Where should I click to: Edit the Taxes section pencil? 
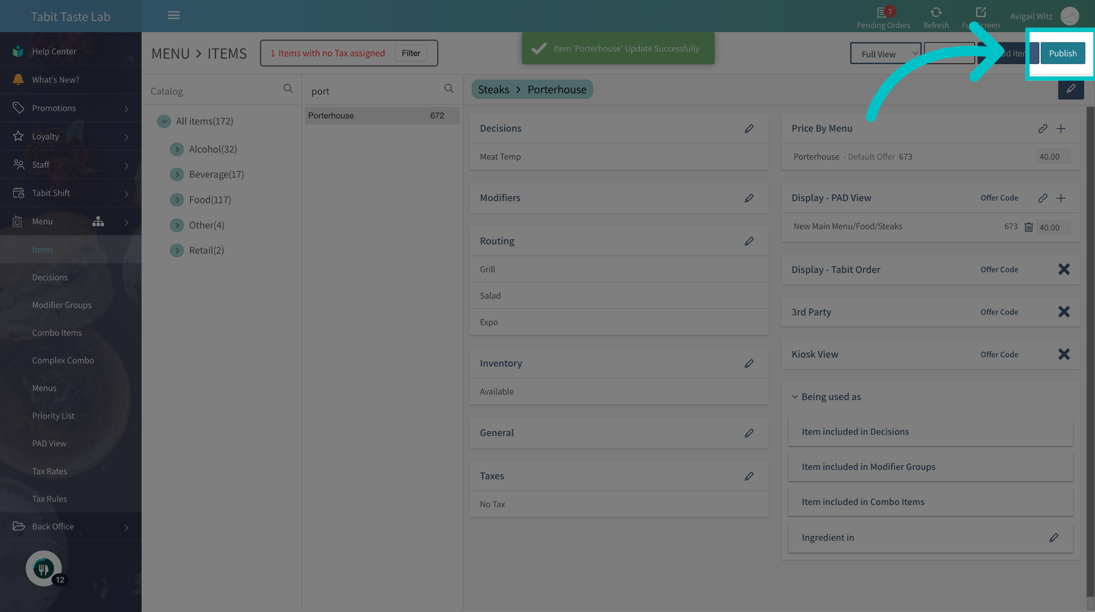(x=749, y=476)
